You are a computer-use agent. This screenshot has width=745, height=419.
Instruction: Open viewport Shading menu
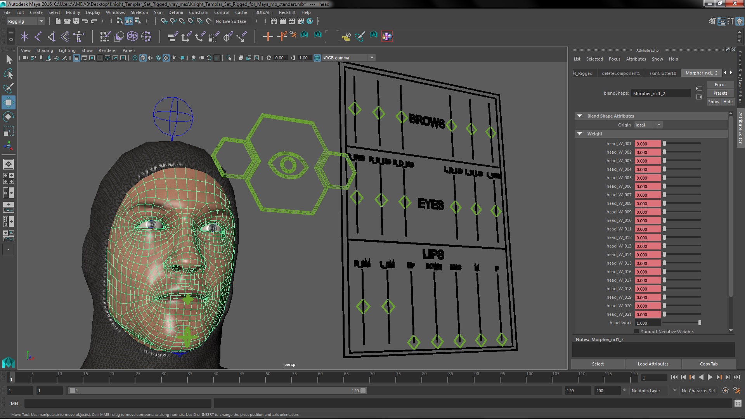[x=45, y=50]
